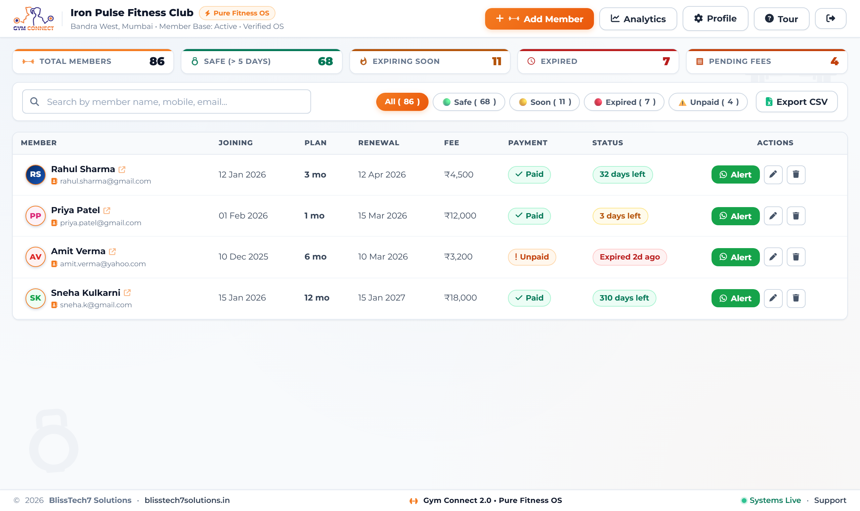The image size is (860, 511).
Task: Filter by Unpaid (4) members
Action: (x=708, y=102)
